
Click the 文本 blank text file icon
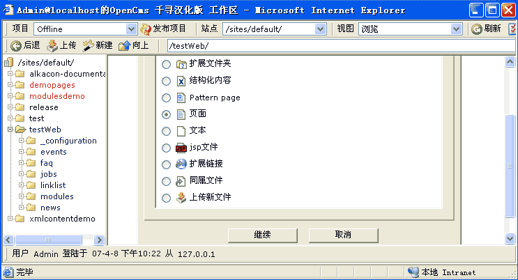coord(181,131)
